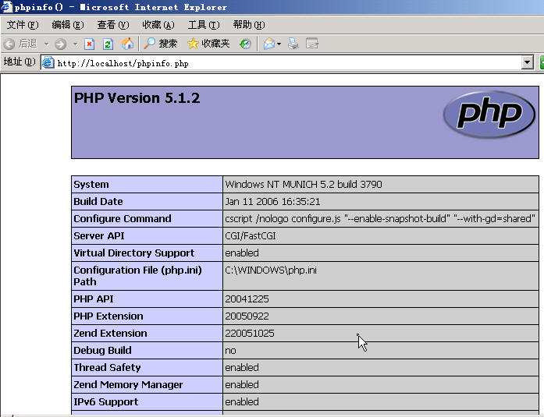Print the page with the printer icon
This screenshot has height=417, width=544.
[293, 44]
